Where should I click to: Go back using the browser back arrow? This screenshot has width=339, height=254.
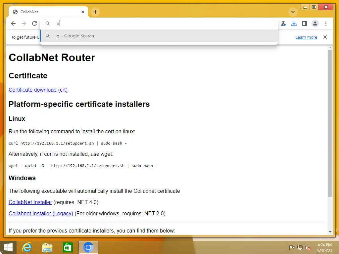pos(13,23)
